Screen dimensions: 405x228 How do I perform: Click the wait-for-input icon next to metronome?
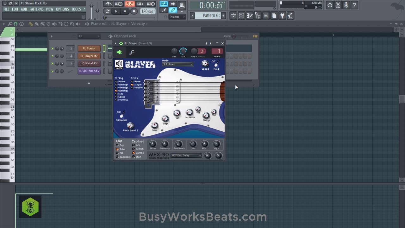(119, 4)
